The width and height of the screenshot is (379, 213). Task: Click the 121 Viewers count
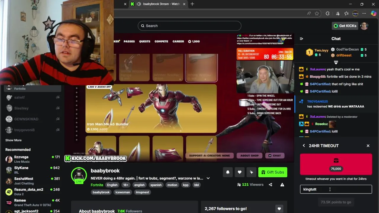point(250,185)
